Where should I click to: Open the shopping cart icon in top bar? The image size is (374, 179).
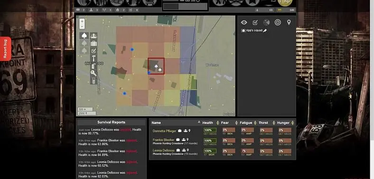coord(150,2)
